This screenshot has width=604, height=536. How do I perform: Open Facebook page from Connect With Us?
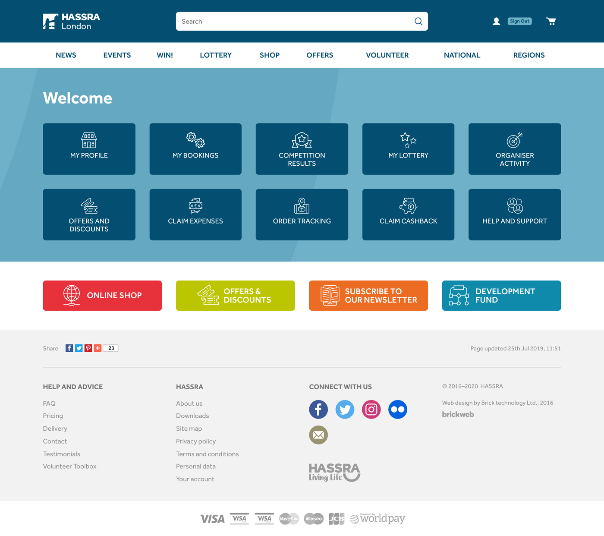tap(318, 409)
